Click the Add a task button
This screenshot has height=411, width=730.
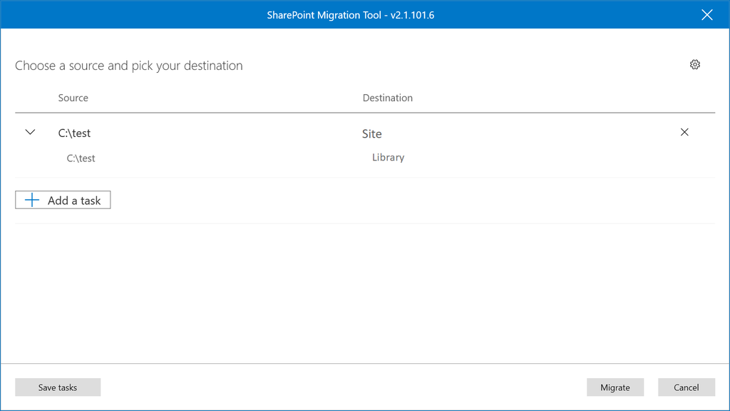tap(63, 200)
